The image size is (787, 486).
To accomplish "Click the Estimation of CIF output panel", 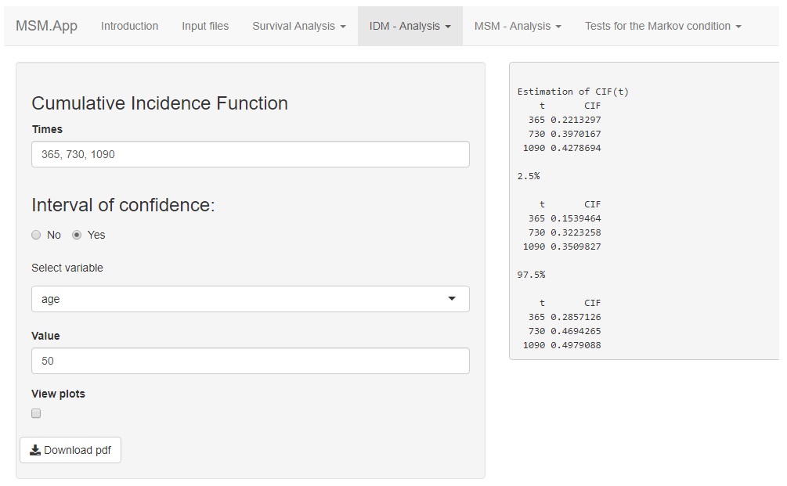I will coord(642,211).
